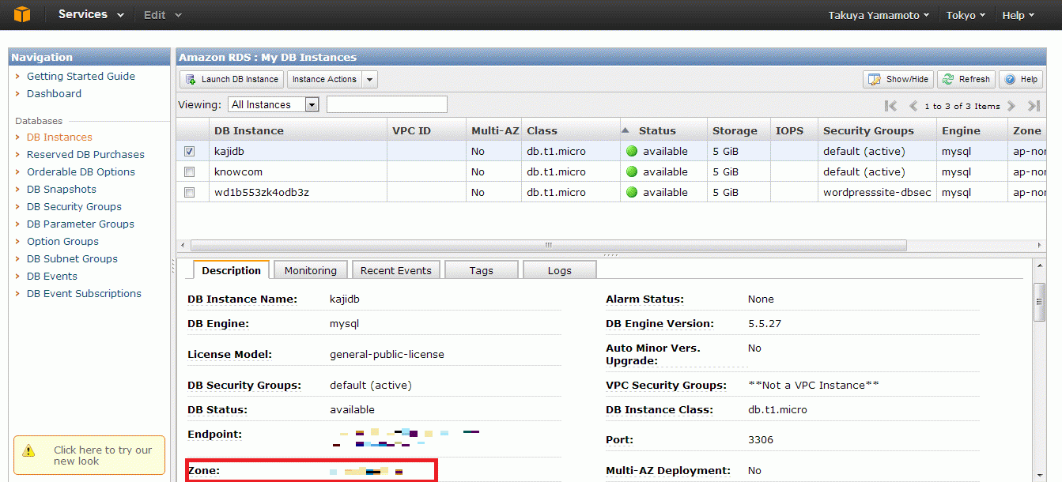
Task: Sort by the IOPS column header
Action: click(x=794, y=130)
